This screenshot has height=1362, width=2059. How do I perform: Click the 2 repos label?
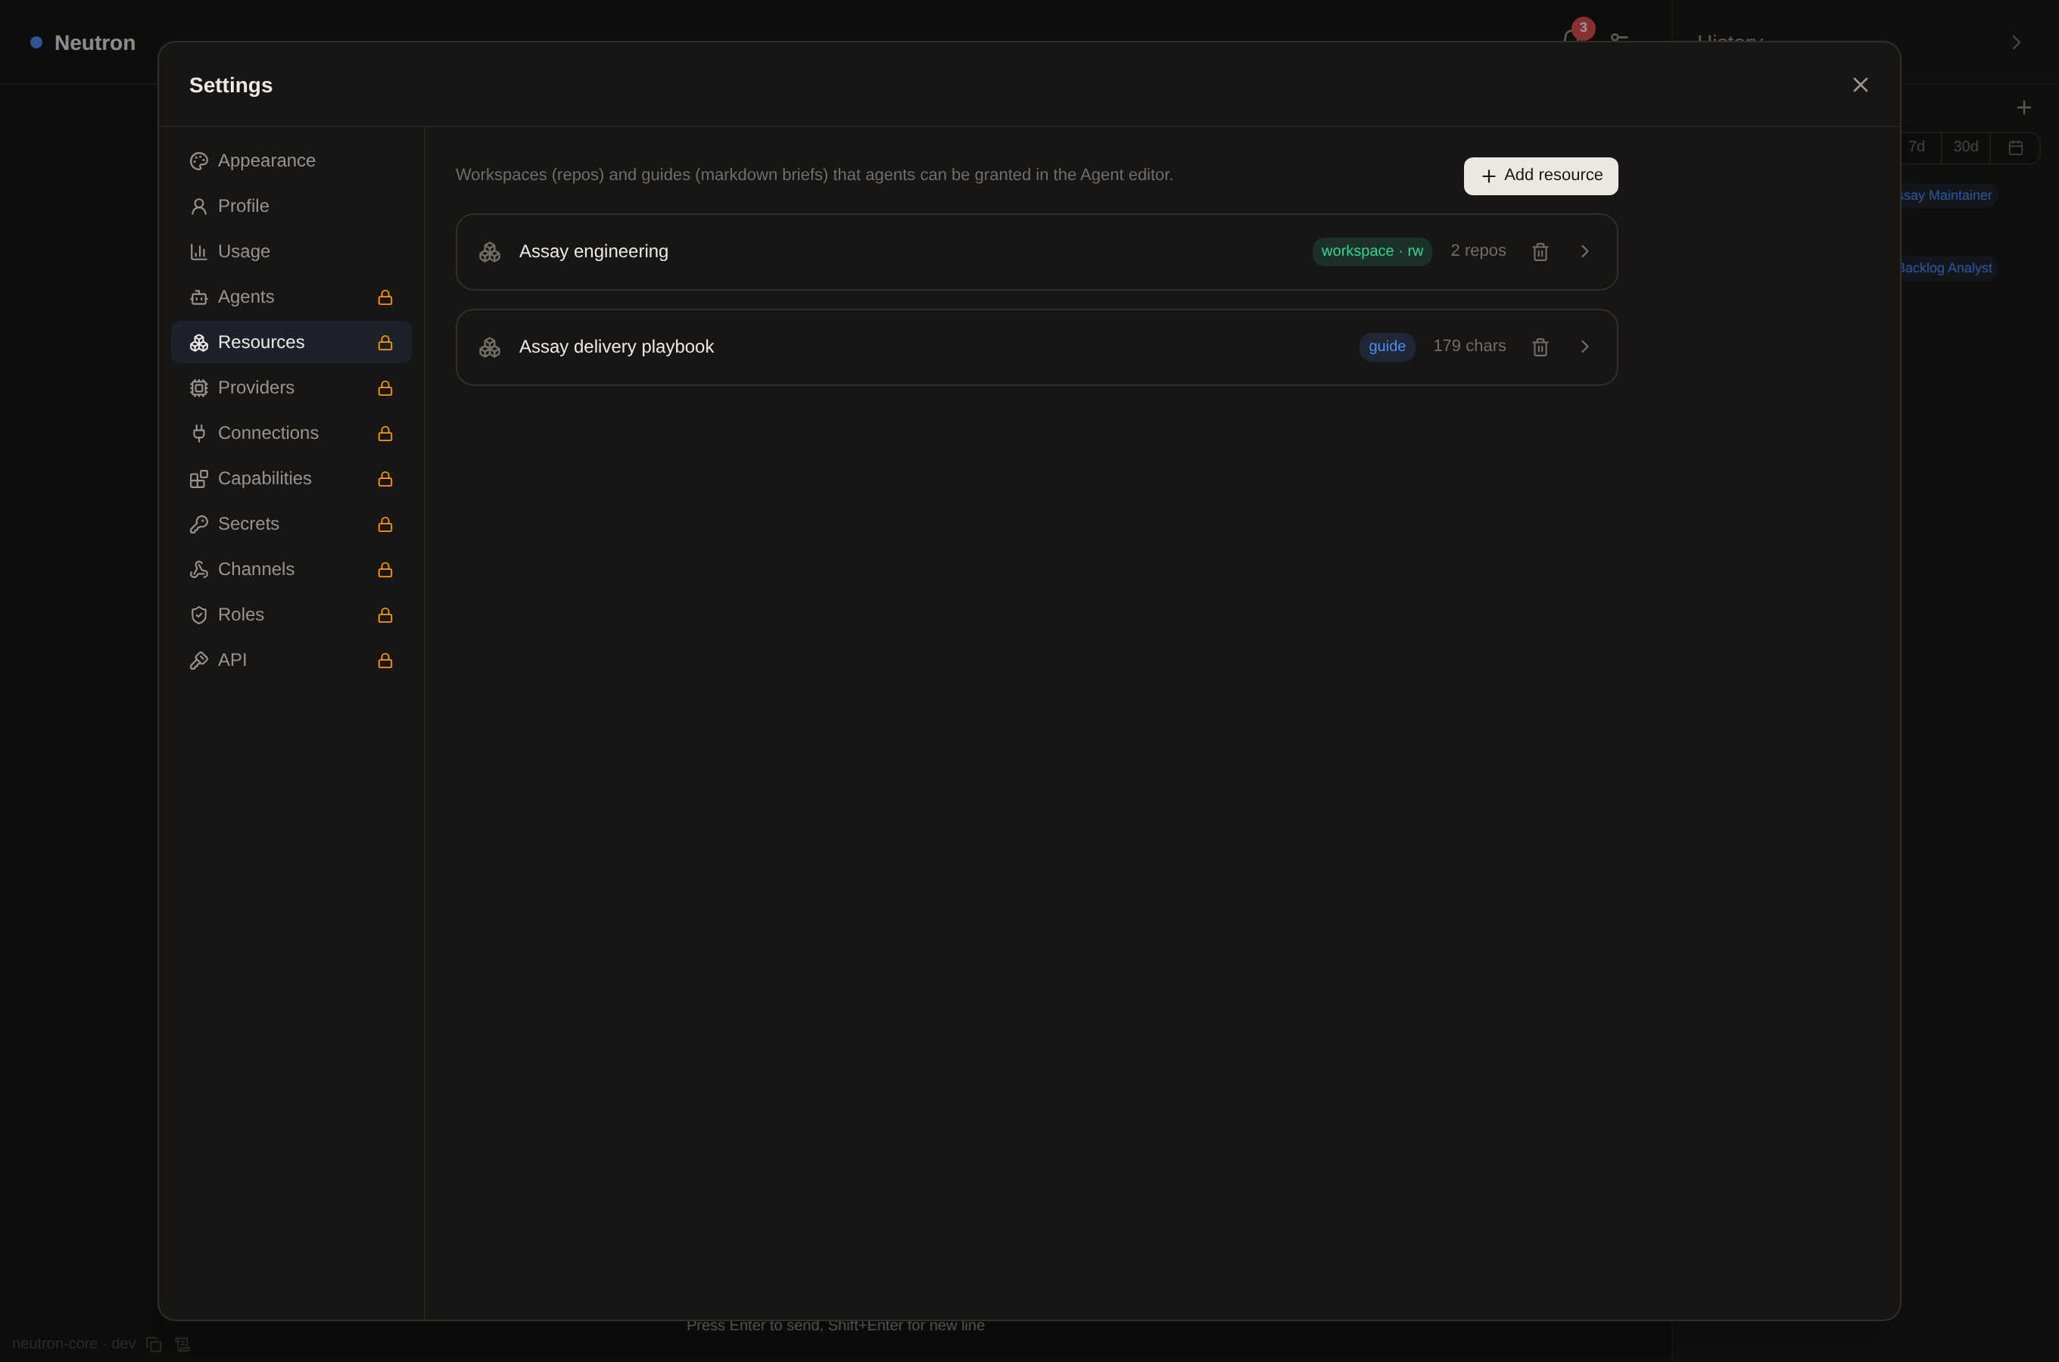[x=1478, y=250]
